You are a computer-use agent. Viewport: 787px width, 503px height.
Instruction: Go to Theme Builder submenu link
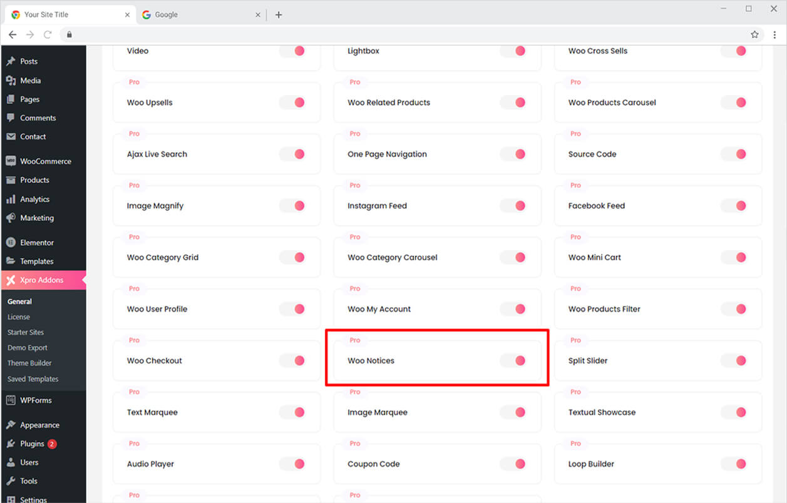[x=29, y=363]
